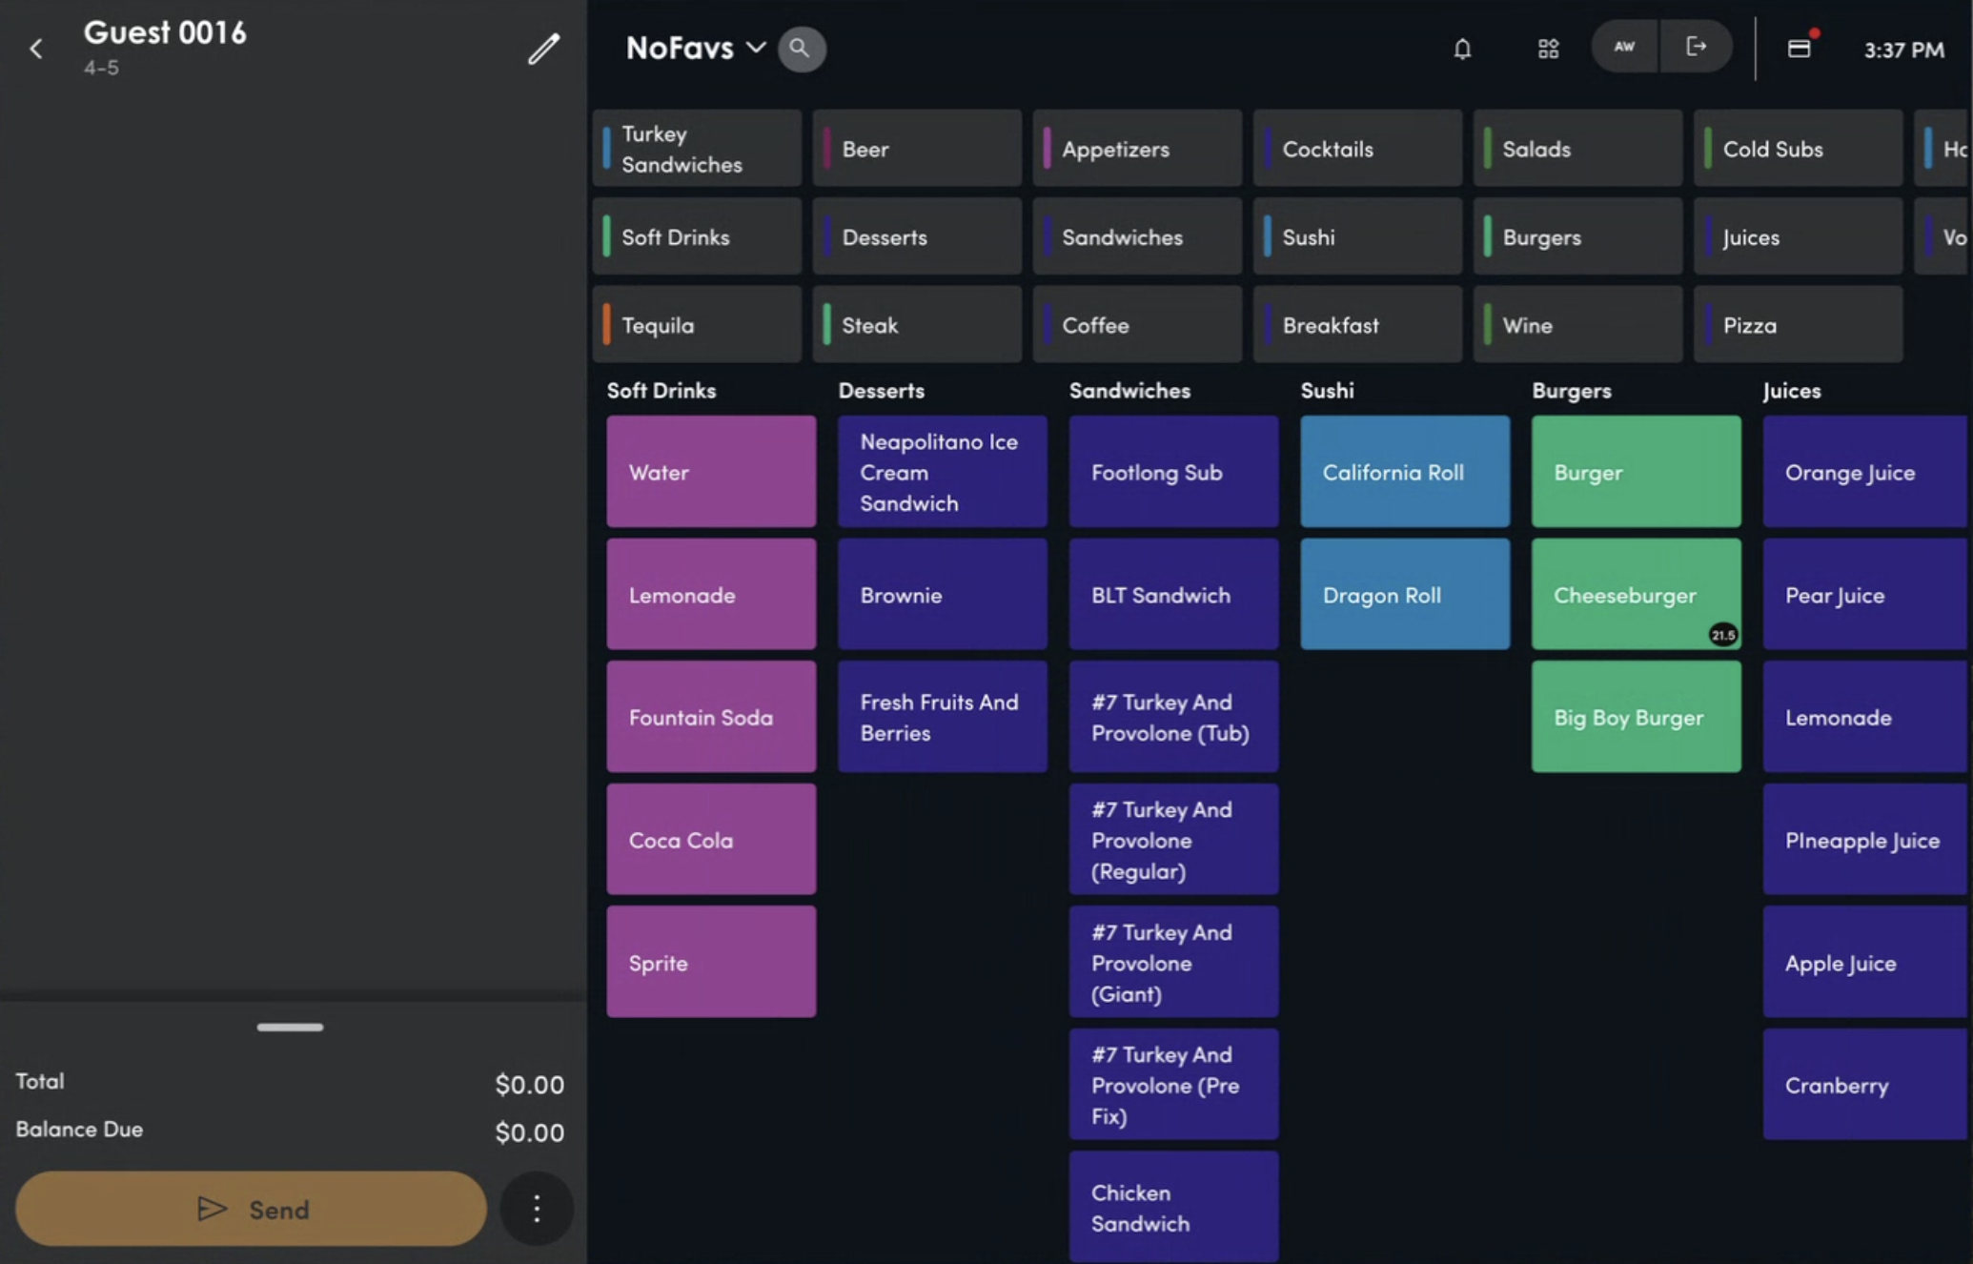Open the Pizza category
This screenshot has height=1264, width=1973.
coord(1798,325)
